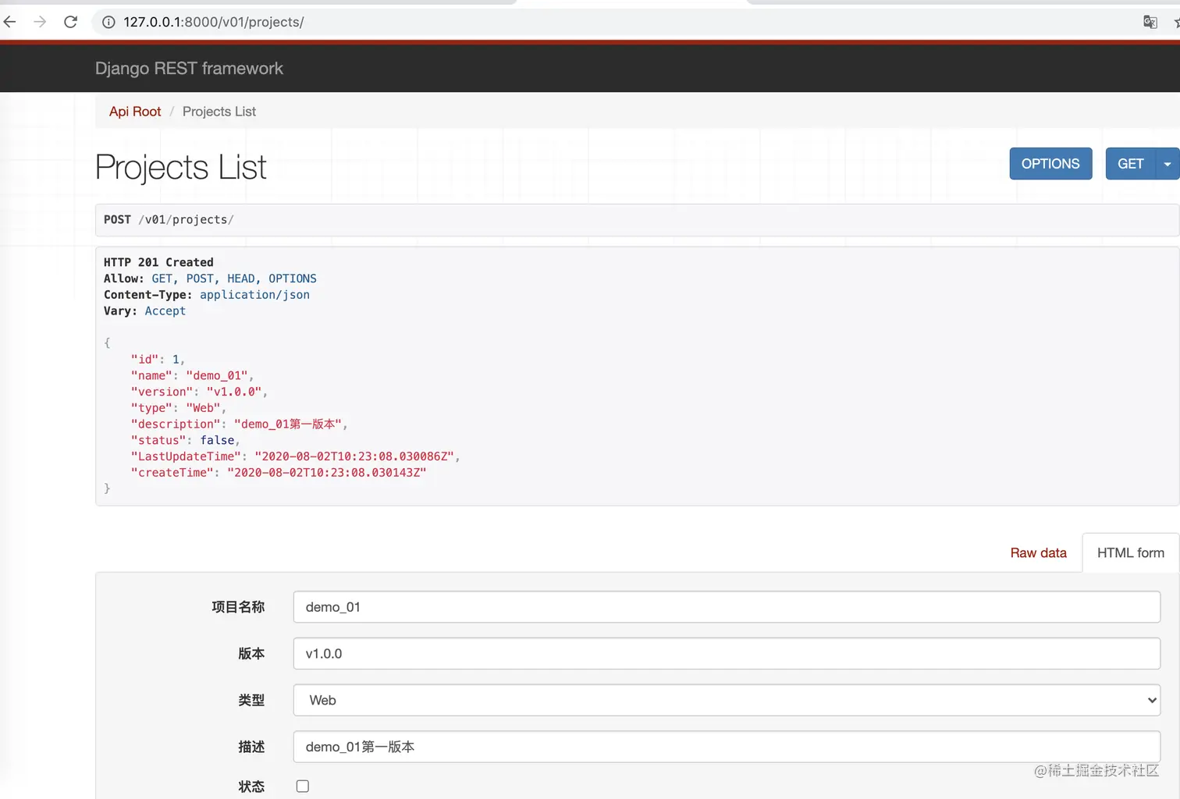The height and width of the screenshot is (799, 1180).
Task: Switch to HTML form tab
Action: (1130, 553)
